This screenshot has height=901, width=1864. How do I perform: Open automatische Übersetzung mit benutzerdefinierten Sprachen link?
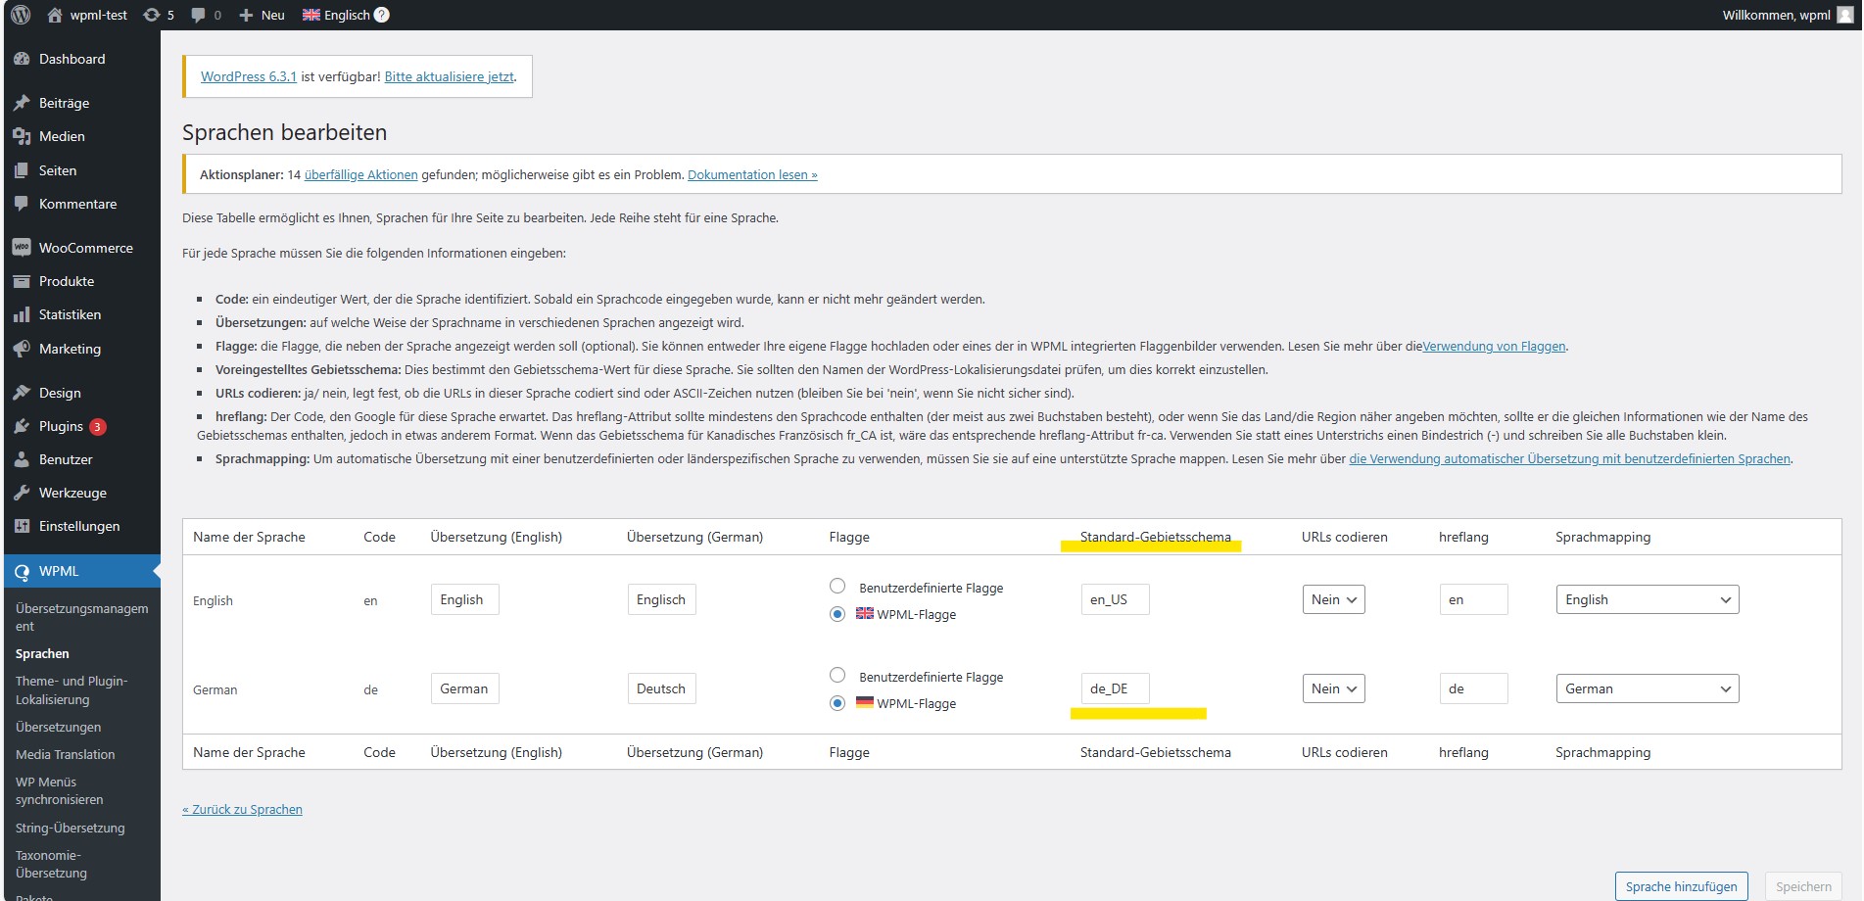(x=1569, y=458)
